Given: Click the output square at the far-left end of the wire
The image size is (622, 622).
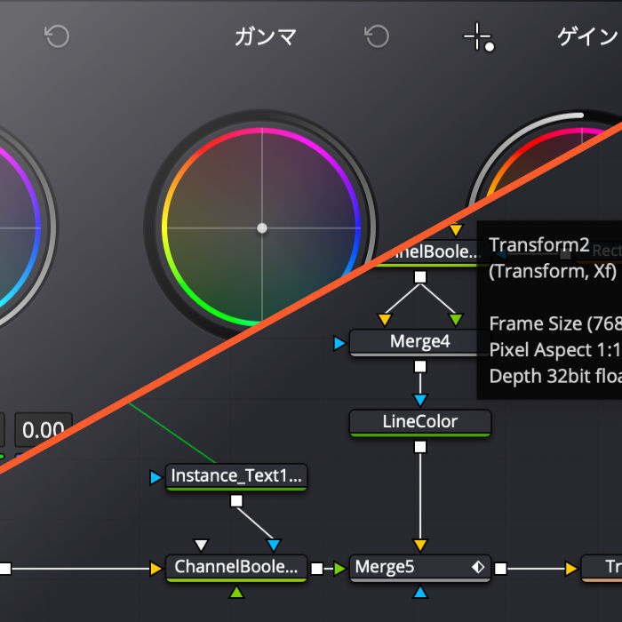Looking at the screenshot, I should point(4,569).
